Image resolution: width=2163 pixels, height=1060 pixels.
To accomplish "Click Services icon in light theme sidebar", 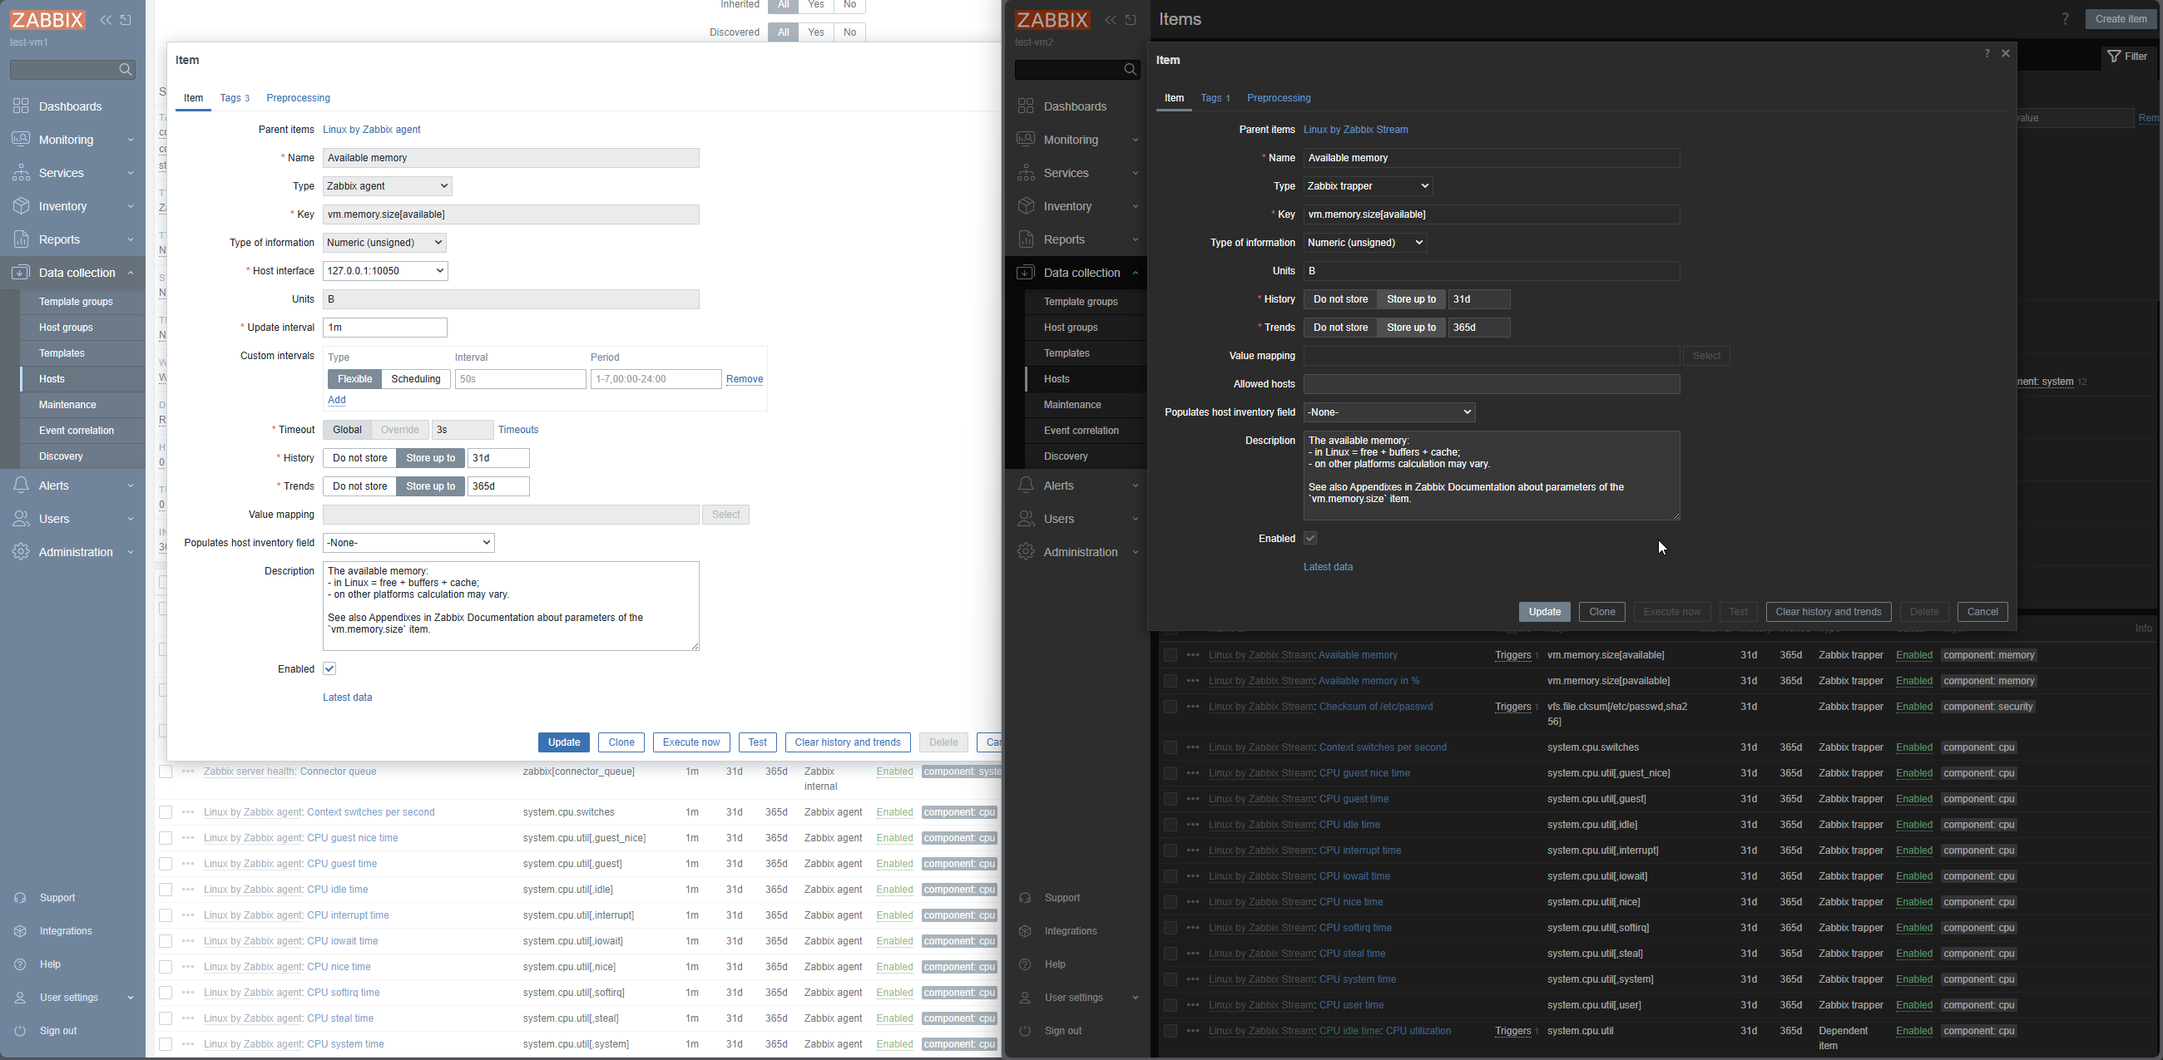I will pyautogui.click(x=21, y=173).
